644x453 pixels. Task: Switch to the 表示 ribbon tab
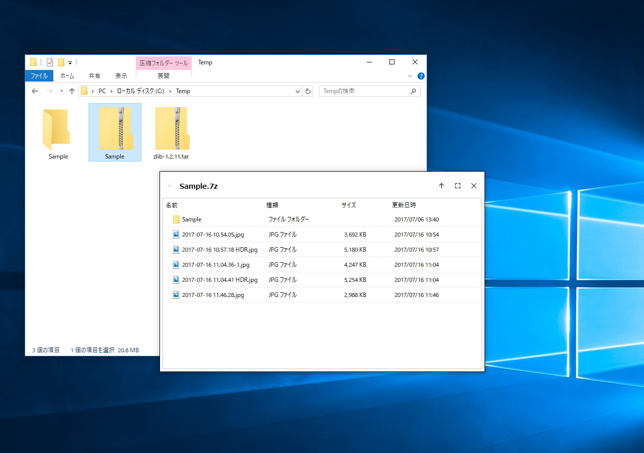(x=121, y=76)
